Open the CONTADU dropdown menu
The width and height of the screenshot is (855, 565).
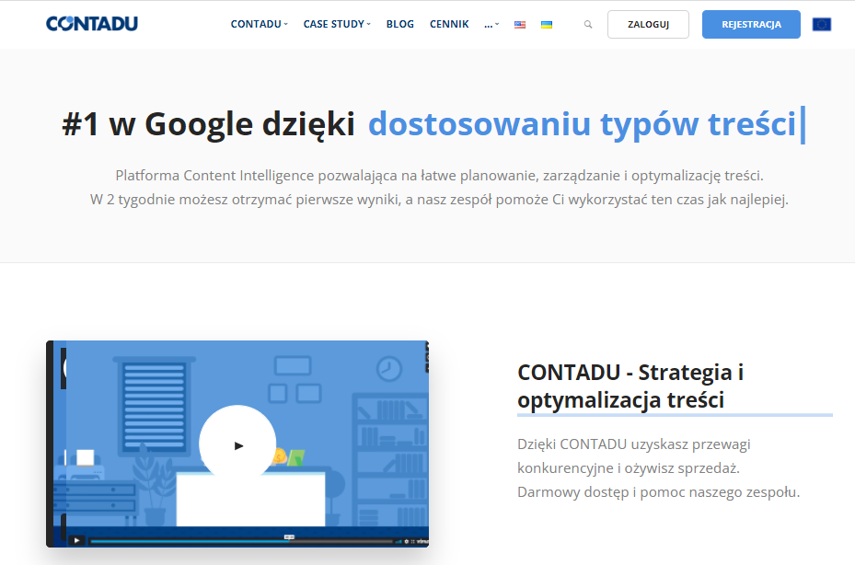tap(259, 24)
